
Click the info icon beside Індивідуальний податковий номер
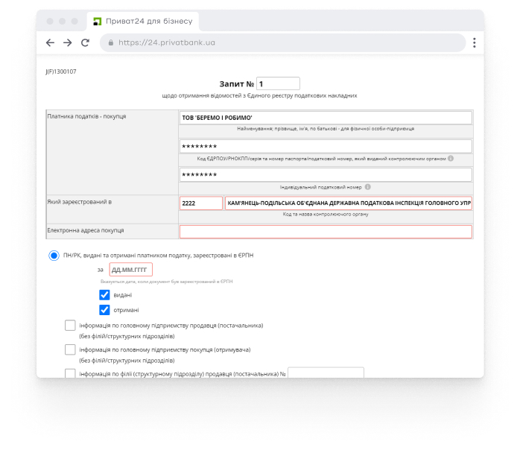pyautogui.click(x=368, y=187)
